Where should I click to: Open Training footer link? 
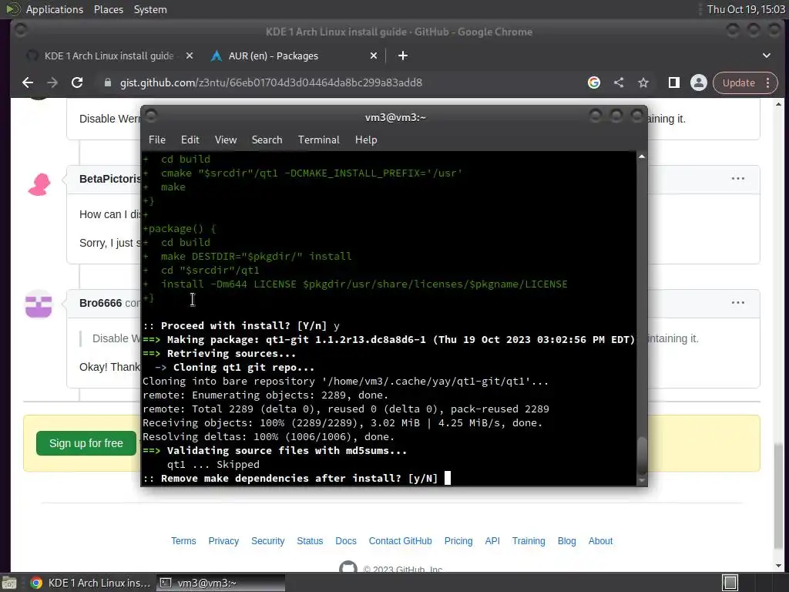[x=529, y=541]
